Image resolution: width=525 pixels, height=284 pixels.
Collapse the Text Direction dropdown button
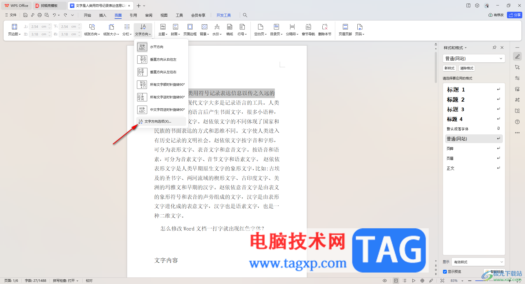[x=143, y=30]
